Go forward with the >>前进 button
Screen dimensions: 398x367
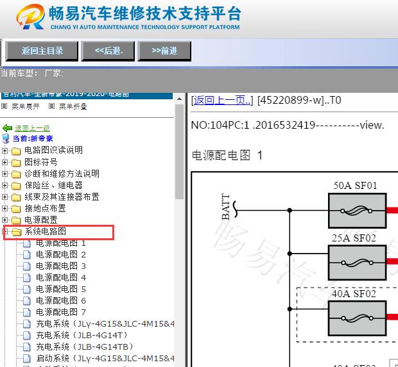click(164, 51)
